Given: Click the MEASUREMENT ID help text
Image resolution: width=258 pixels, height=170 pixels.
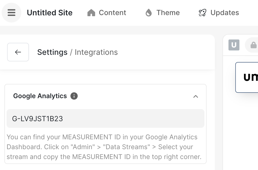Looking at the screenshot, I should pyautogui.click(x=104, y=147).
